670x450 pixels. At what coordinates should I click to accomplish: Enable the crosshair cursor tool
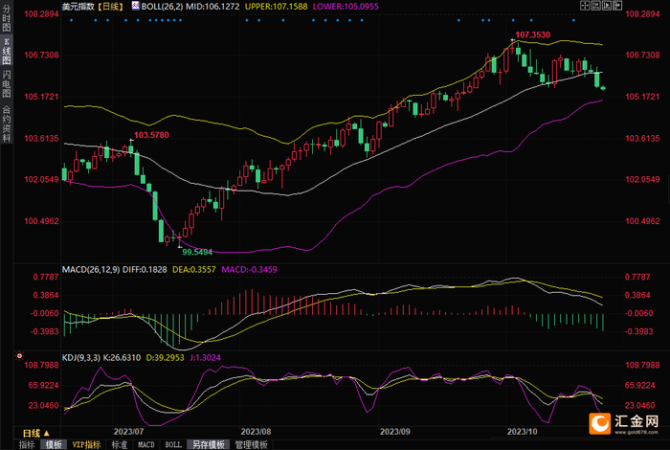585,6
